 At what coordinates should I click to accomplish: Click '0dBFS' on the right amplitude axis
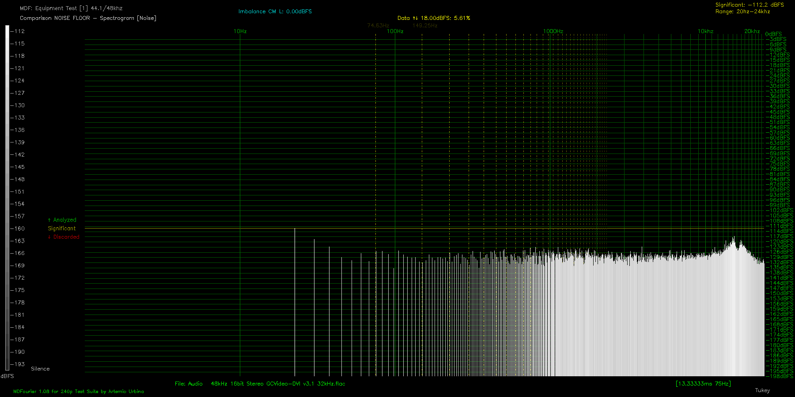click(773, 34)
